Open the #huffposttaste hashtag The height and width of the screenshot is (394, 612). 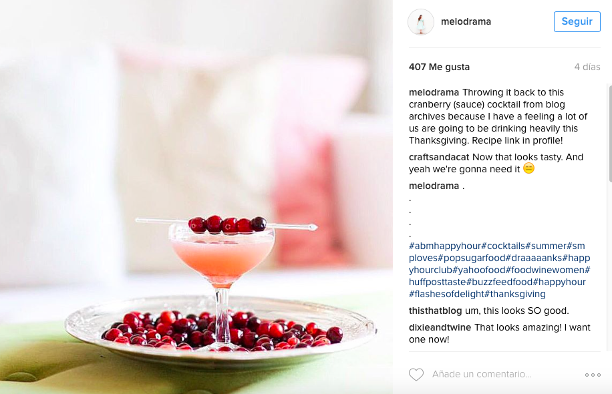438,282
